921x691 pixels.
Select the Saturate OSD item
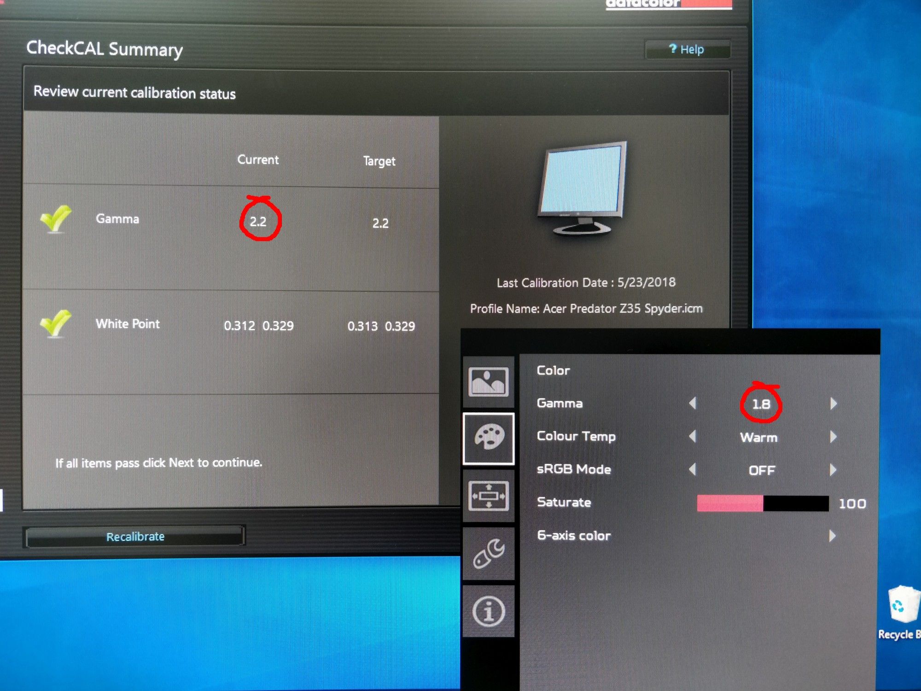pyautogui.click(x=564, y=502)
